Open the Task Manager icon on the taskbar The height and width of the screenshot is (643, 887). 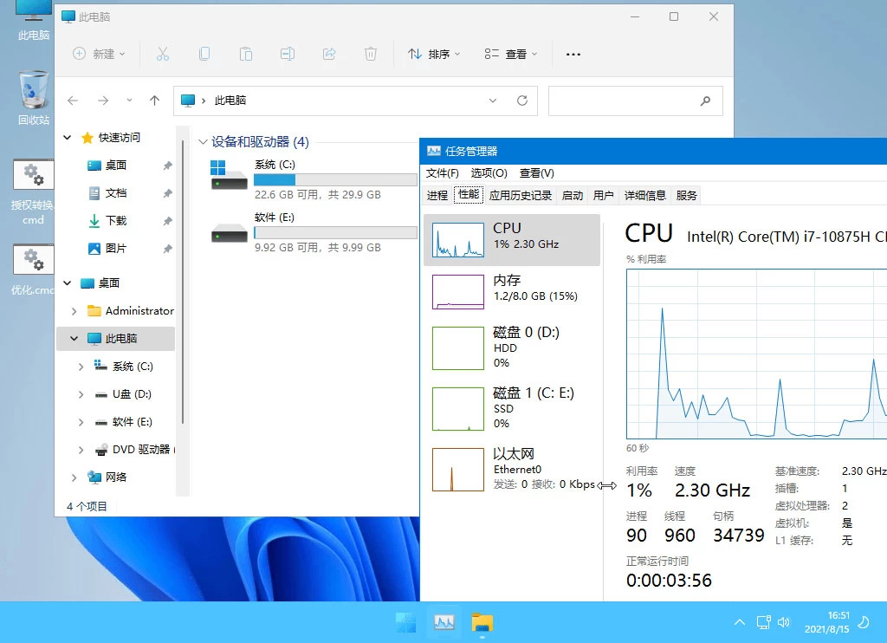[443, 621]
